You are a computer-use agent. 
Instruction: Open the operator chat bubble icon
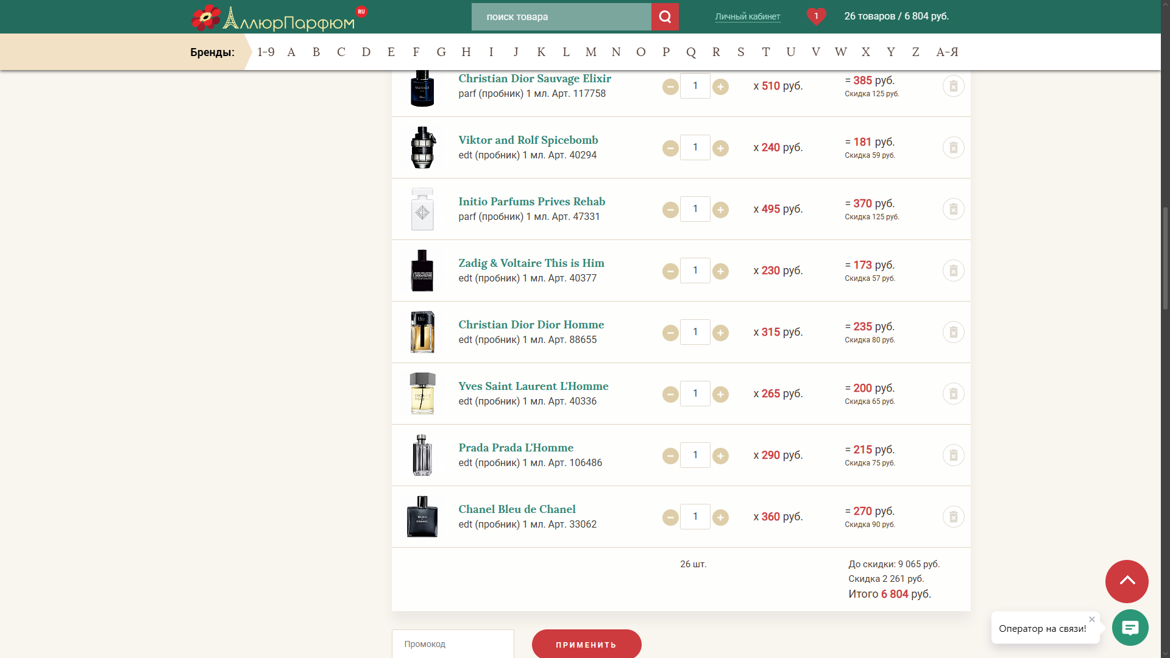tap(1130, 628)
